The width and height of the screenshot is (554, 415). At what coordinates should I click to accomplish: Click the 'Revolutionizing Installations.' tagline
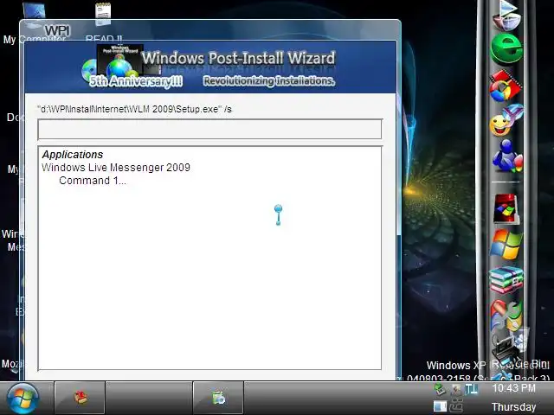tap(269, 80)
